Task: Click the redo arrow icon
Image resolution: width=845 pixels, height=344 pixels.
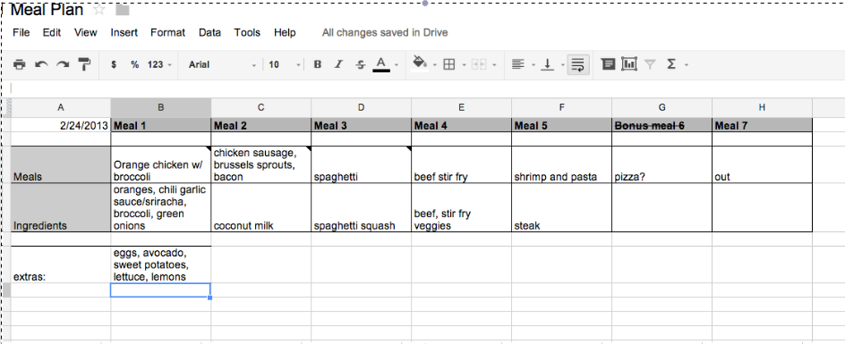Action: 63,64
